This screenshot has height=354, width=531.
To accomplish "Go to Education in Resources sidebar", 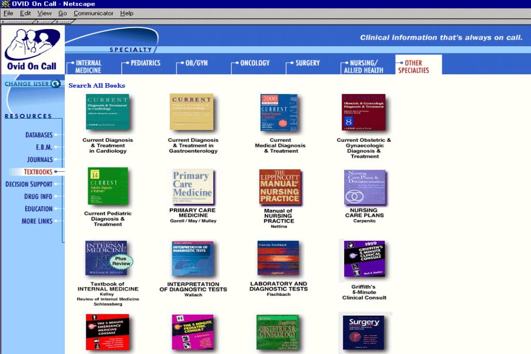I will (x=38, y=209).
